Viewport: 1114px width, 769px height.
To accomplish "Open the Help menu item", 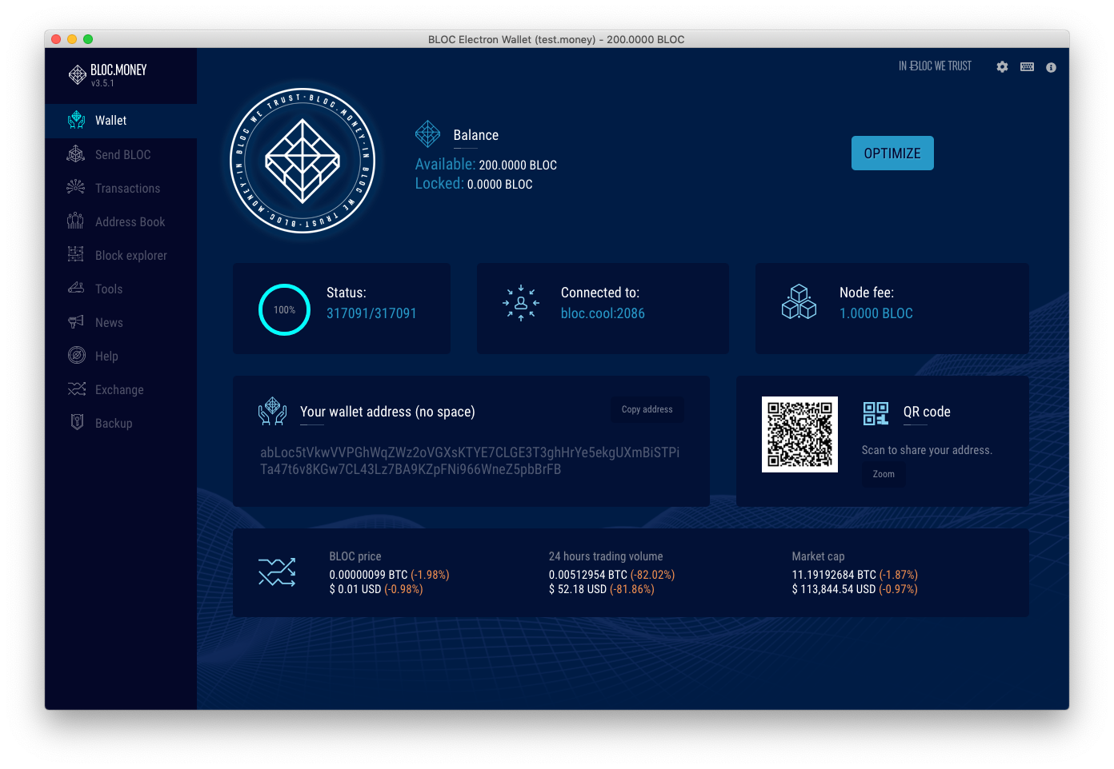I will tap(121, 356).
